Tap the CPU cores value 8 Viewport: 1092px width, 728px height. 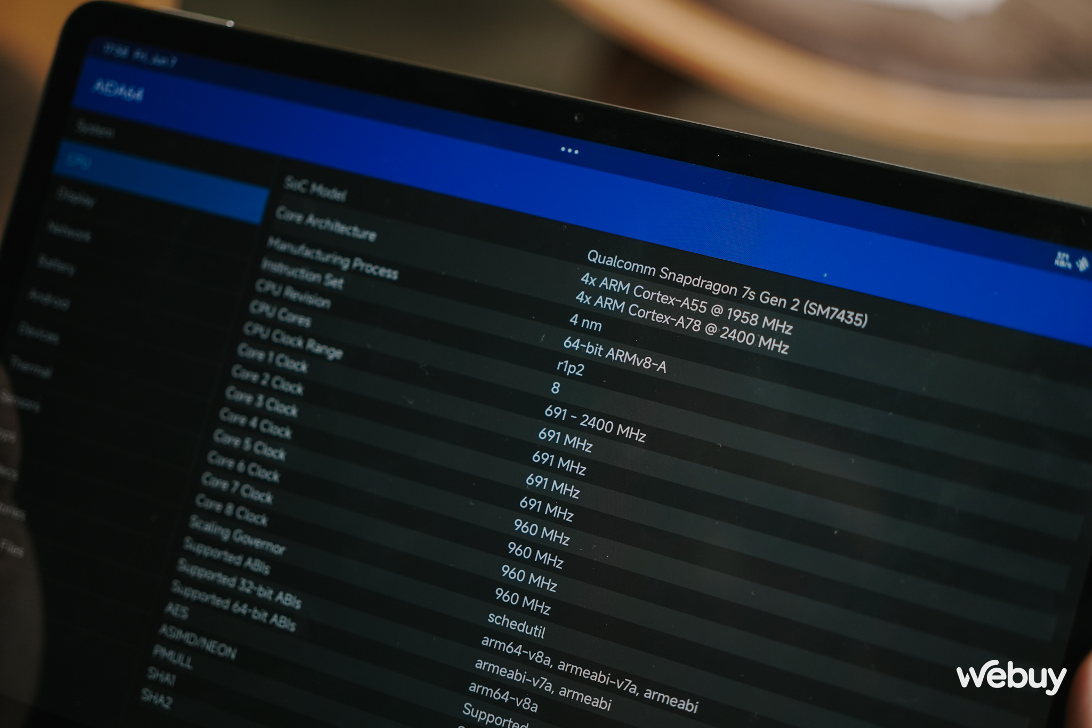point(556,388)
